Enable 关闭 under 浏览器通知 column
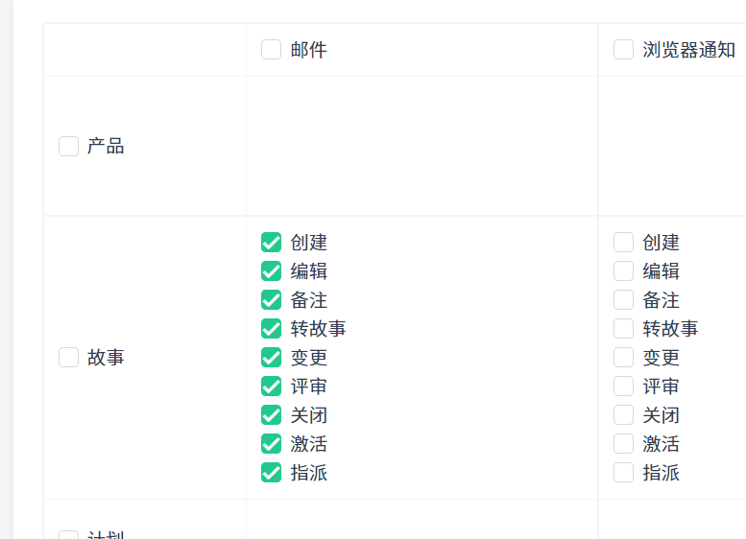This screenshot has width=746, height=539. [623, 415]
